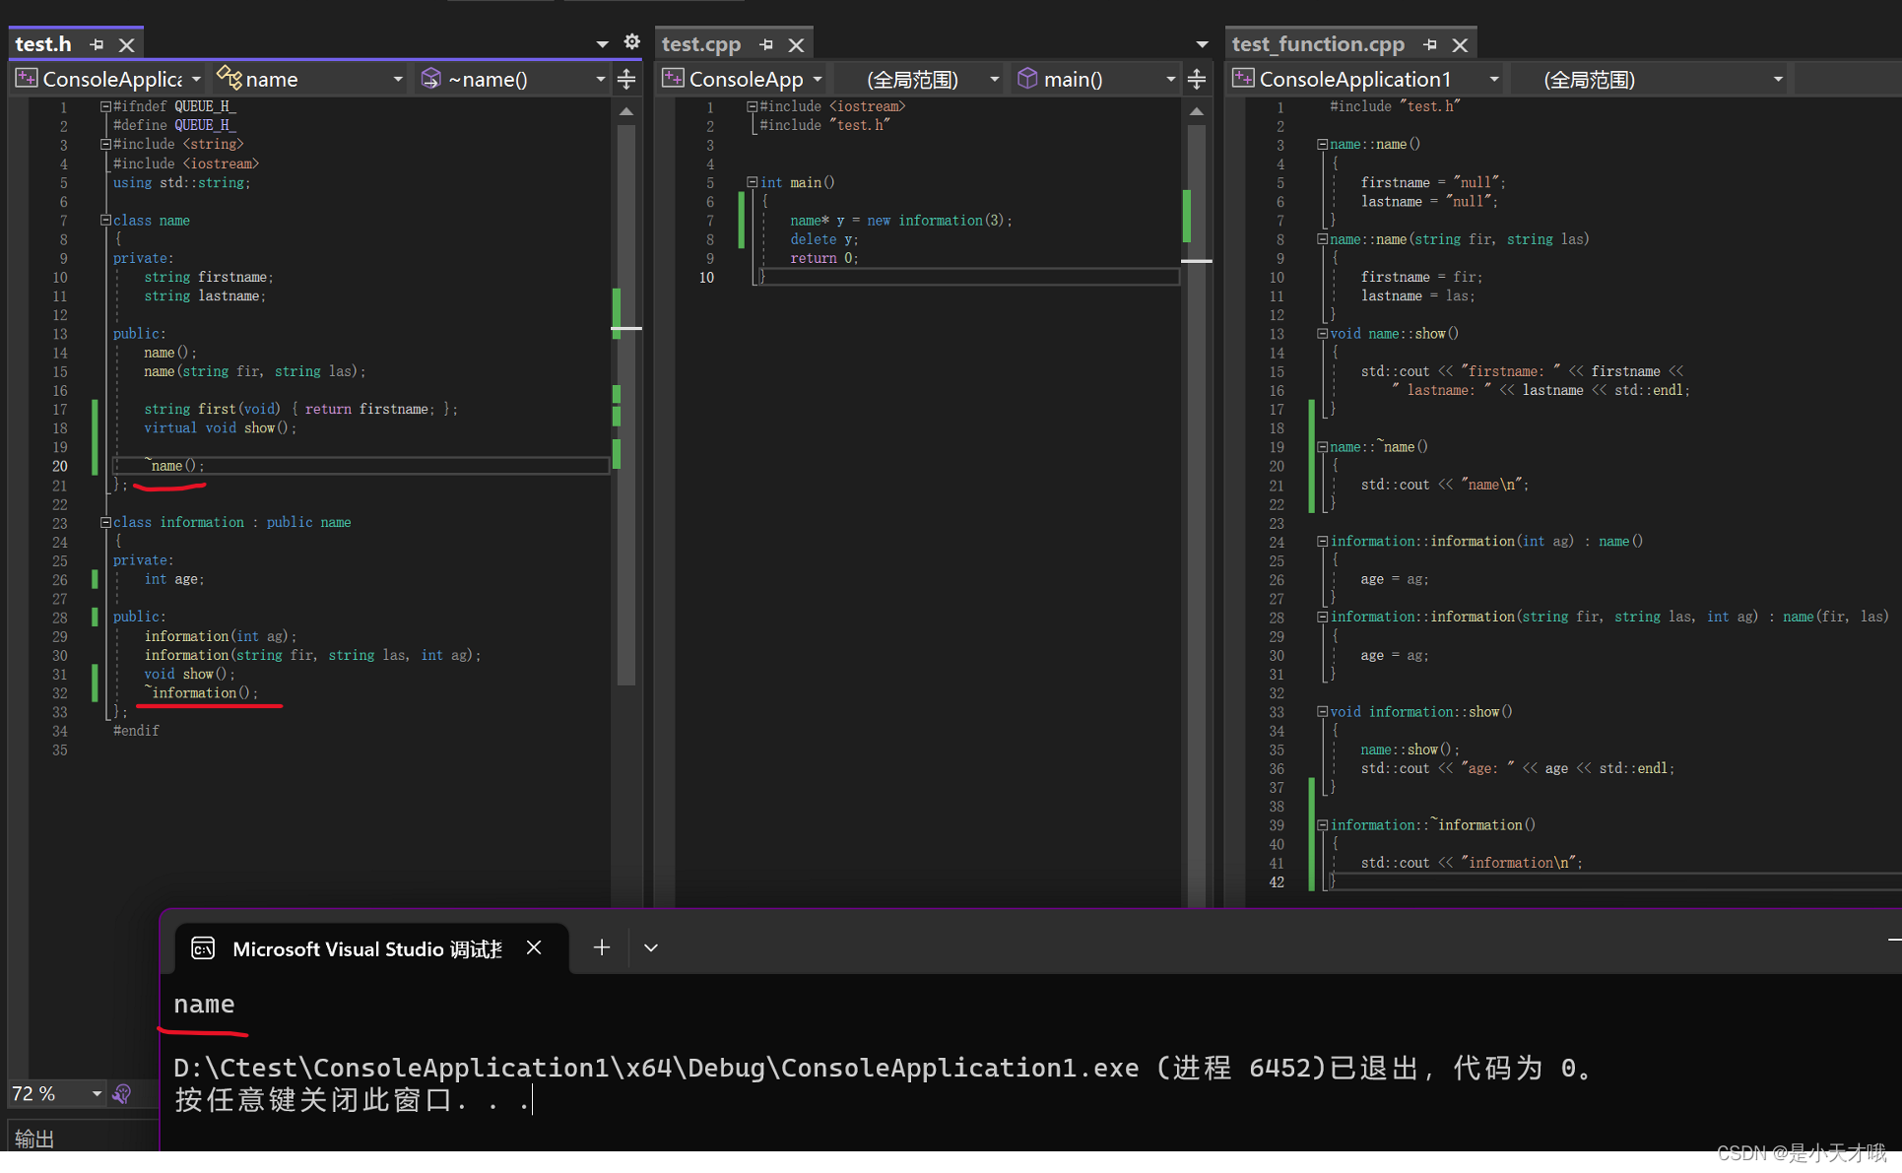Switch to the test.cpp tab
1902x1173 pixels.
pyautogui.click(x=701, y=44)
